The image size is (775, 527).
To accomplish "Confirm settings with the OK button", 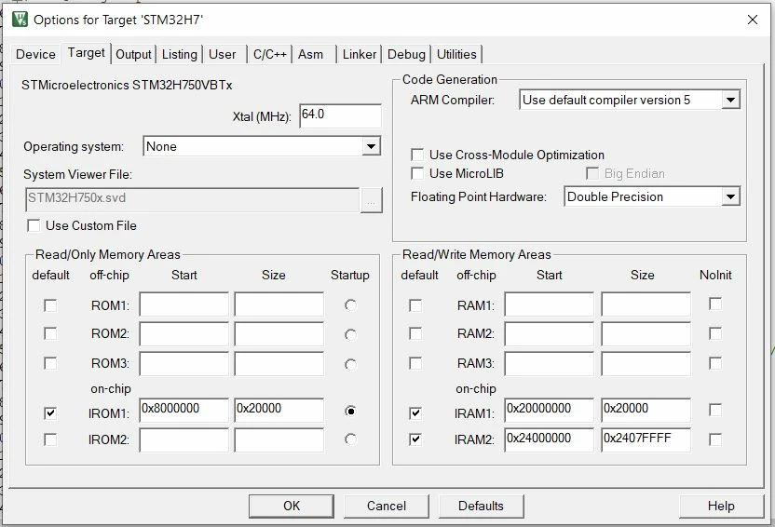I will tap(292, 506).
